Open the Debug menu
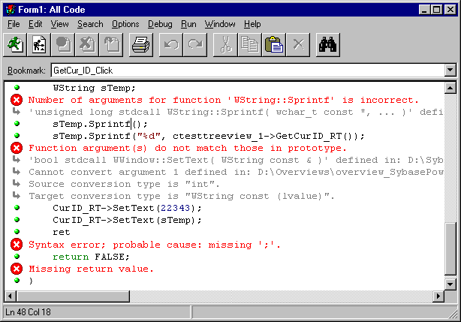461x322 pixels. [x=160, y=24]
